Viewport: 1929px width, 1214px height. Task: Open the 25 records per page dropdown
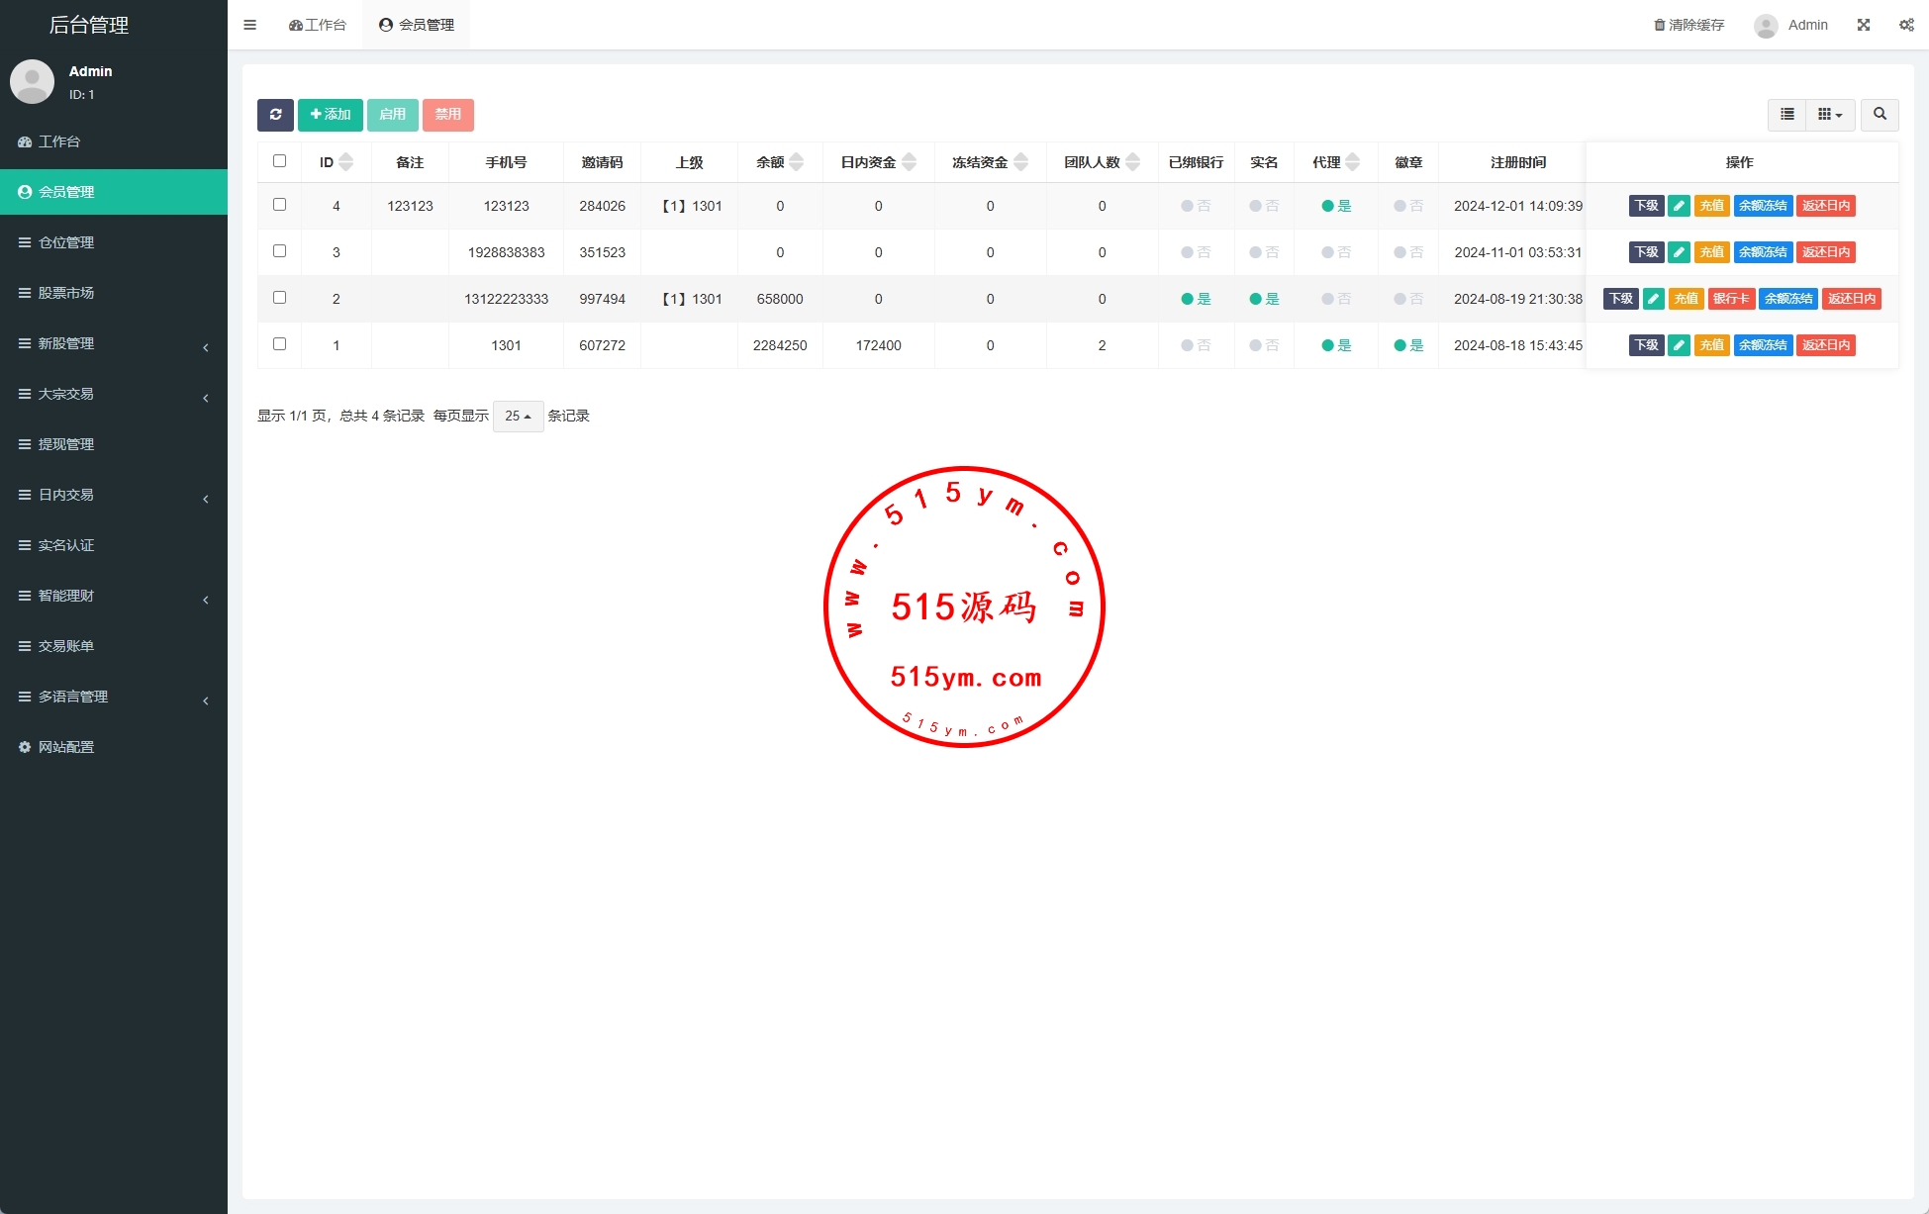tap(518, 417)
